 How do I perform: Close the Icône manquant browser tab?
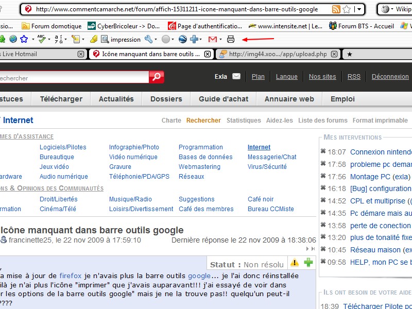pos(208,54)
